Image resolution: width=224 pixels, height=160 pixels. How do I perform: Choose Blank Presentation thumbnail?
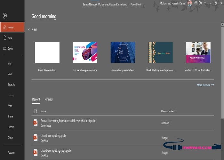coord(47,52)
